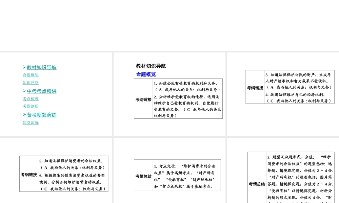Open the 知识网络 link
Screen dimensions: 339x203
31,83
